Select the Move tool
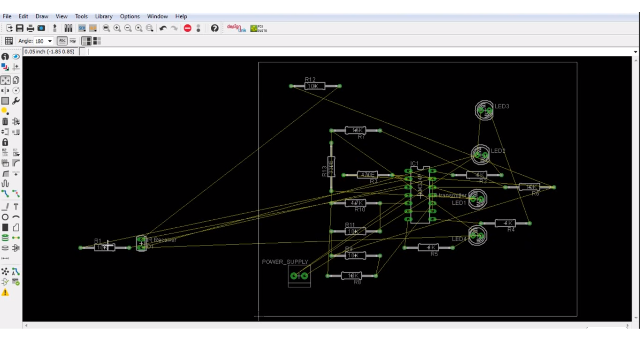 pos(5,81)
